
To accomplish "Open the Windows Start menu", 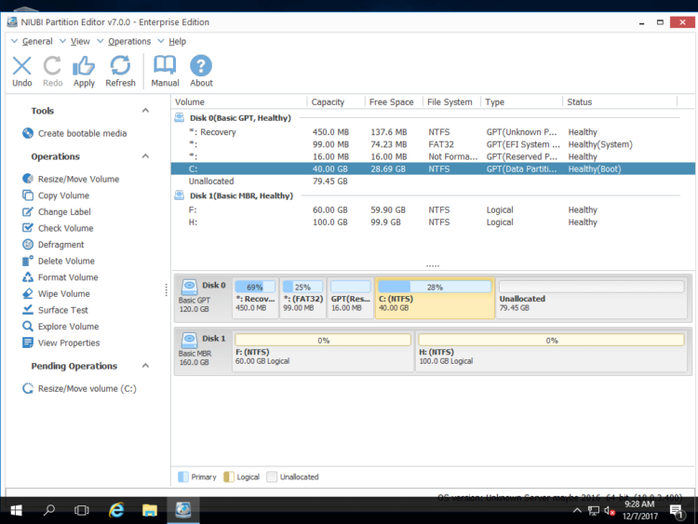I will (16, 510).
